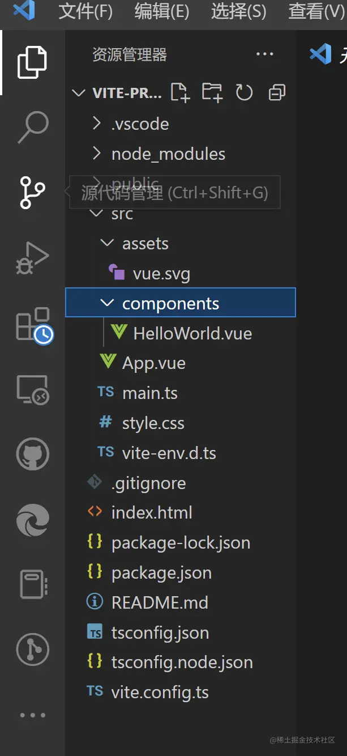Open the Search view icon
This screenshot has width=347, height=756.
[x=32, y=127]
